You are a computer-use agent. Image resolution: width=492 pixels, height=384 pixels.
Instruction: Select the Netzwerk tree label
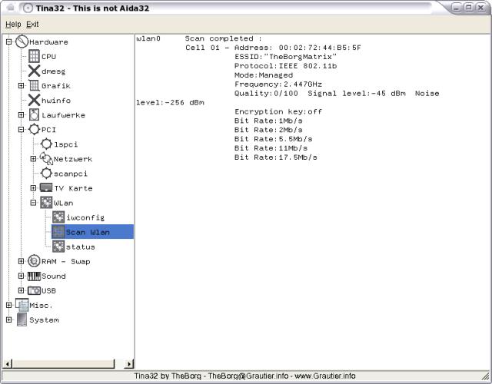pyautogui.click(x=73, y=159)
